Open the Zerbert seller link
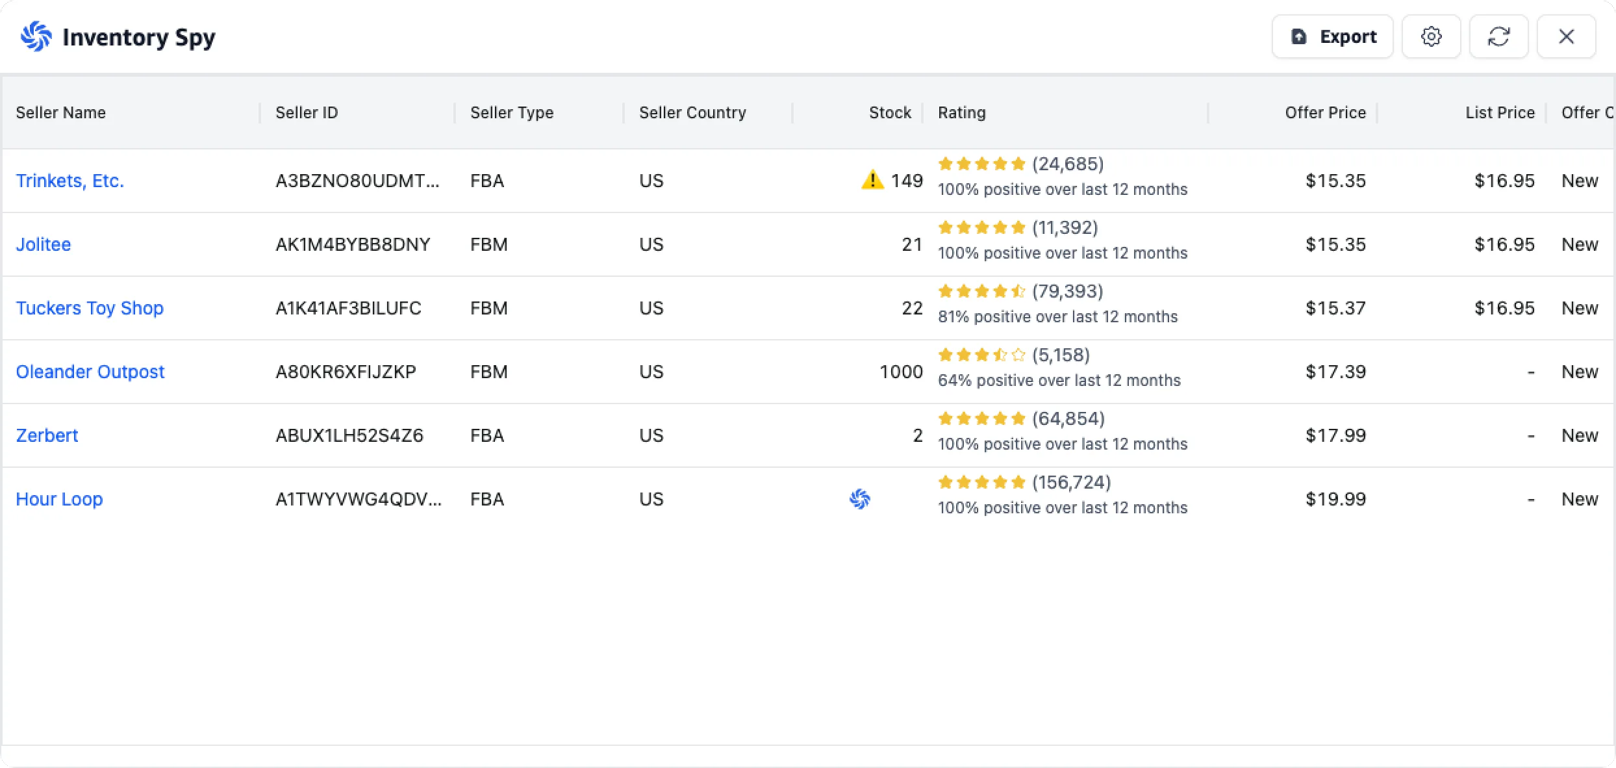1616x768 pixels. pyautogui.click(x=47, y=435)
